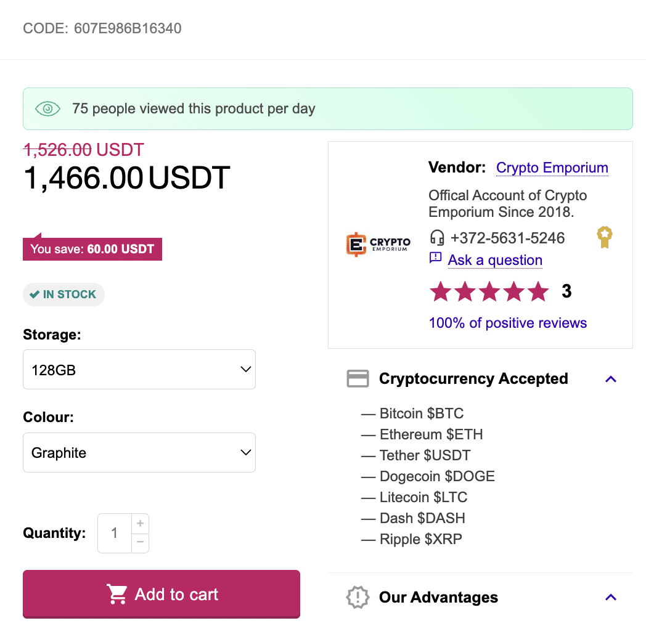Click the quantity input field
Viewport: 646px width, 626px height.
[x=115, y=533]
